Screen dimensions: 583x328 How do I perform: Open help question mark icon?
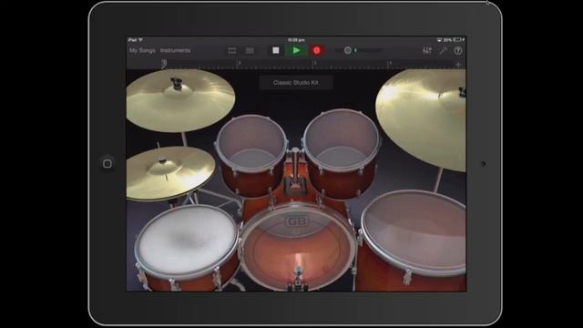point(458,50)
